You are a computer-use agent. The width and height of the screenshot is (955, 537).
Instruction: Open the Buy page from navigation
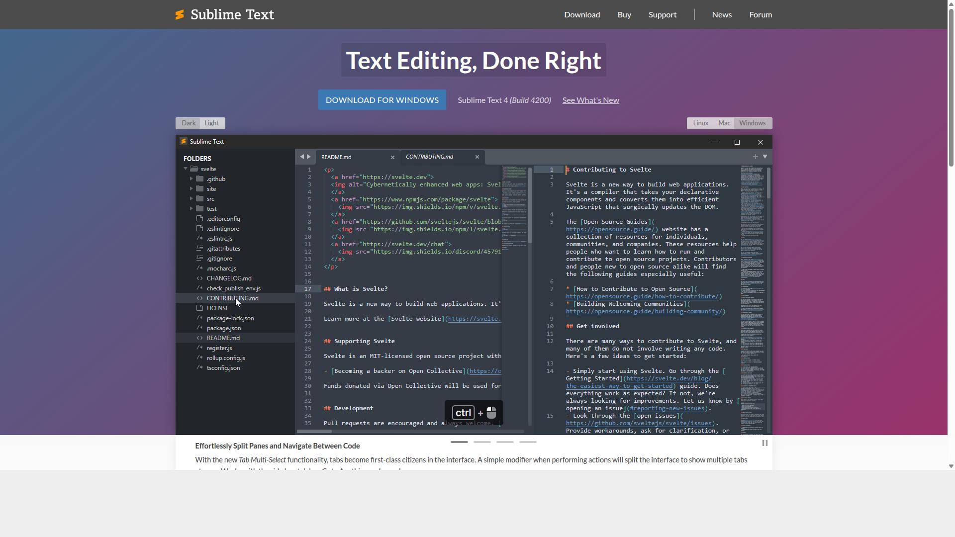click(624, 14)
